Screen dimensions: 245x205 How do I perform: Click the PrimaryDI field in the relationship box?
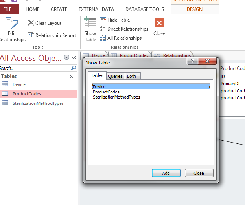point(230,84)
